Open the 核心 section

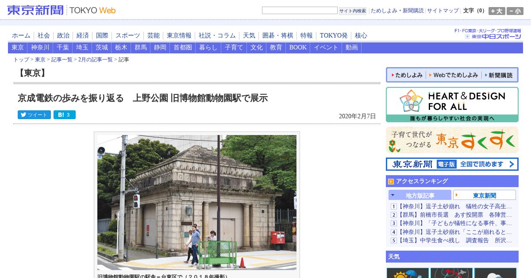[x=361, y=36]
